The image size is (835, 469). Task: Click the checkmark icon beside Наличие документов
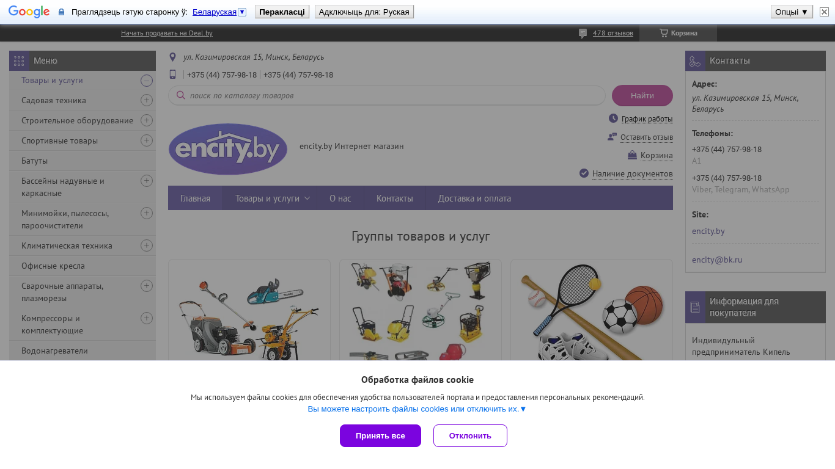click(x=584, y=173)
